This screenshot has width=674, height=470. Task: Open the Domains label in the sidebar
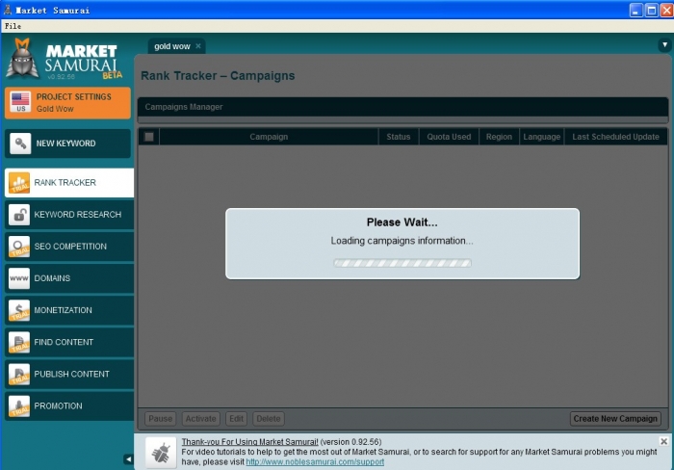(x=52, y=278)
